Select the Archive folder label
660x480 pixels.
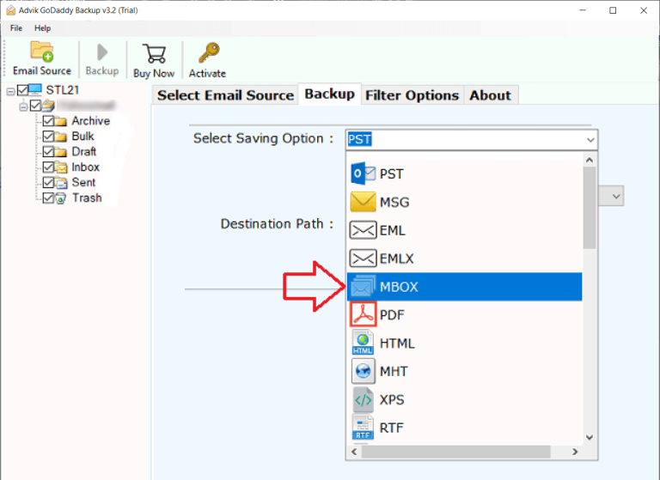90,121
